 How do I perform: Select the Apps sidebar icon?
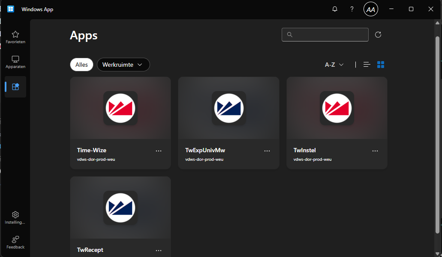pyautogui.click(x=15, y=87)
